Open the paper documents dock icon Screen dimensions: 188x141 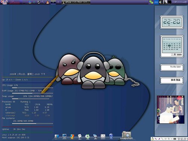point(80,136)
